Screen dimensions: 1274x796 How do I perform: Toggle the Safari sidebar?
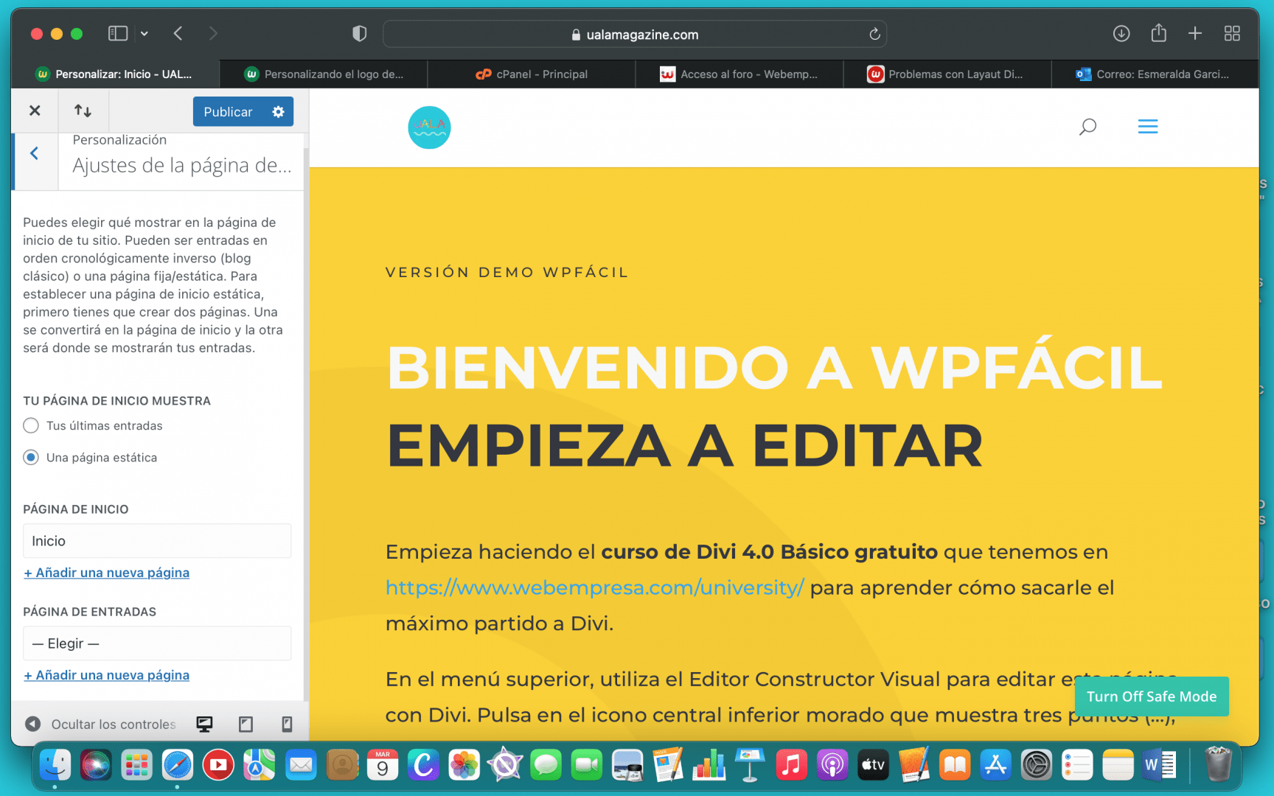pyautogui.click(x=118, y=33)
